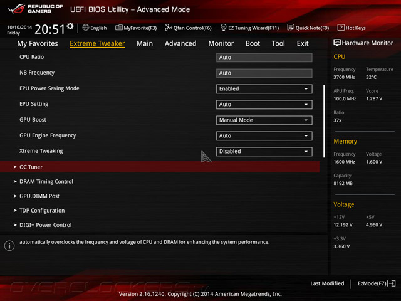Click the NB Frequency label
Viewport: 401px width, 301px height.
pyautogui.click(x=37, y=73)
